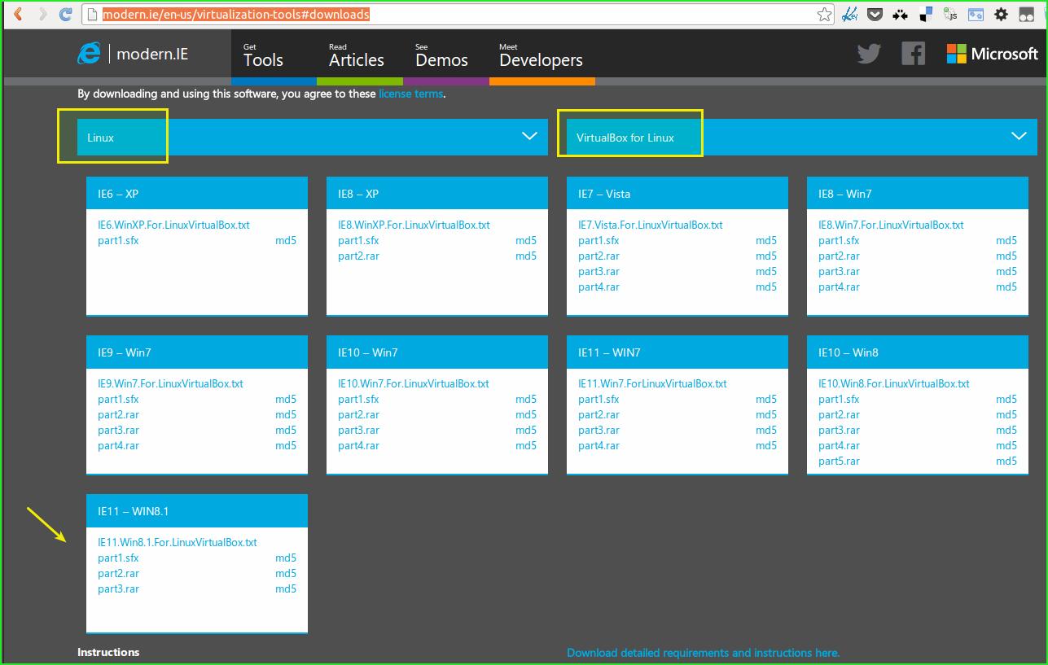Viewport: 1048px width, 665px height.
Task: Download IE11.Win8.1.For.LinuxVirtualBox.txt
Action: 178,542
